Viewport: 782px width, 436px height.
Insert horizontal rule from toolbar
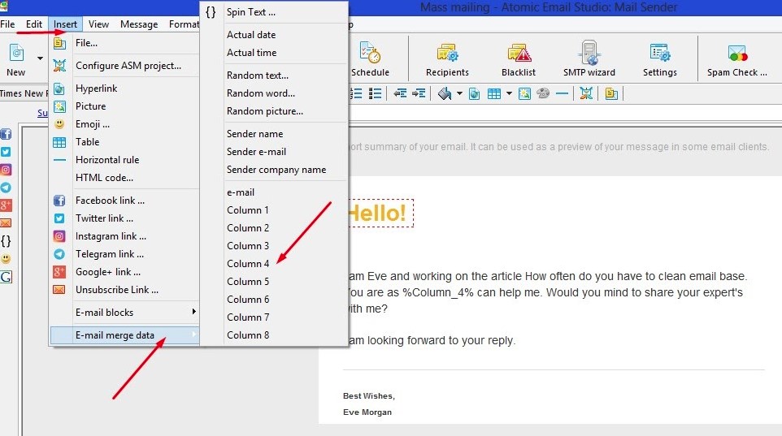point(562,93)
